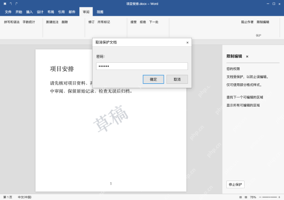Screen dimensions: 284x200
Task: Click 第 1 页 in status bar
Action: click(8, 197)
